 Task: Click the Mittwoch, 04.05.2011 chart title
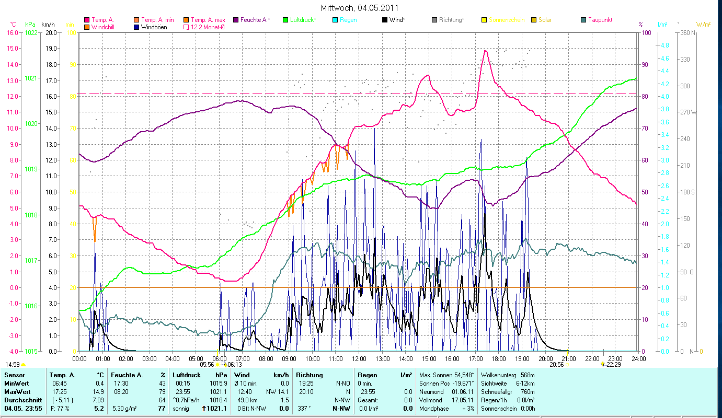(x=361, y=8)
